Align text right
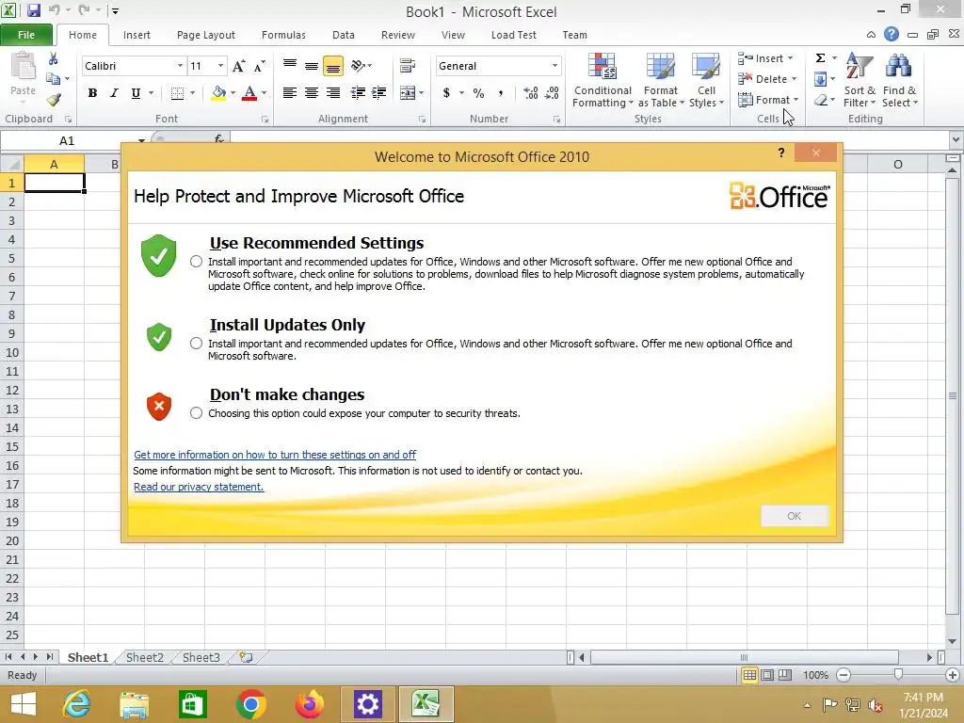This screenshot has width=964, height=723. point(332,93)
